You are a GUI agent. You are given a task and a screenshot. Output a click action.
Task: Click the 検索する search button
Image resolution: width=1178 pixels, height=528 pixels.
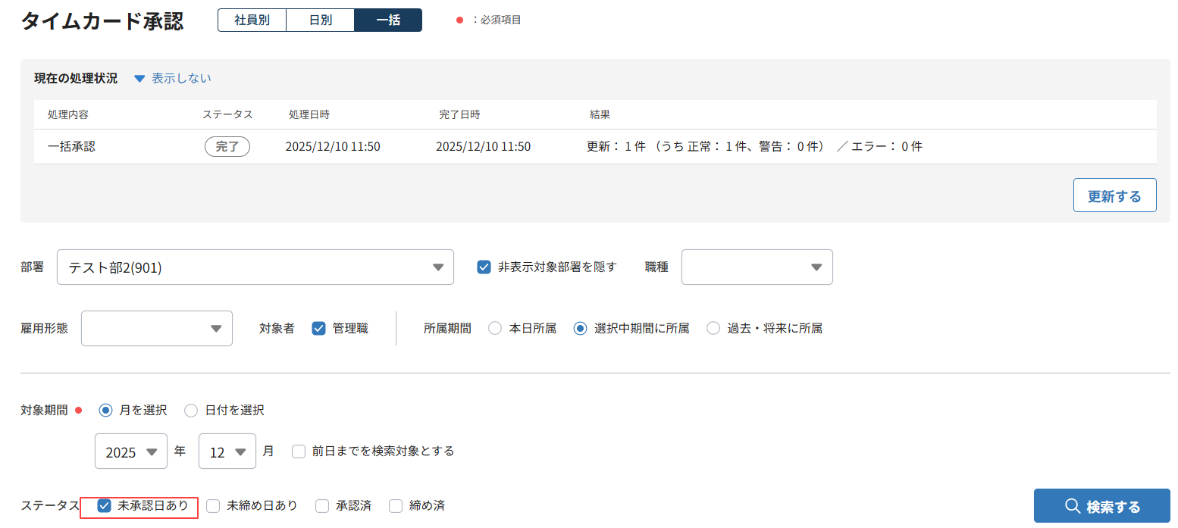point(1101,506)
